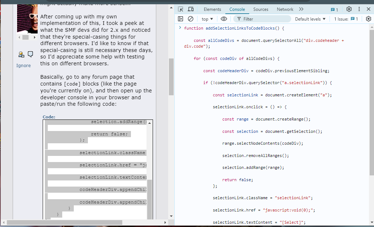This screenshot has width=374, height=227.
Task: Open the Elements tab in DevTools
Action: pos(212,9)
